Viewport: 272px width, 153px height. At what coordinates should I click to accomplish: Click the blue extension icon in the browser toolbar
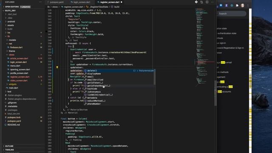coord(221,6)
